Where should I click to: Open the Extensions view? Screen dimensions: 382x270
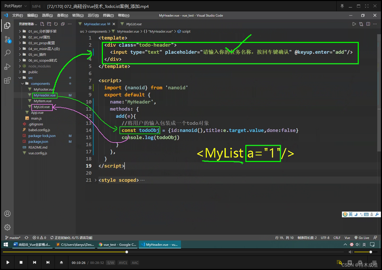point(7,80)
